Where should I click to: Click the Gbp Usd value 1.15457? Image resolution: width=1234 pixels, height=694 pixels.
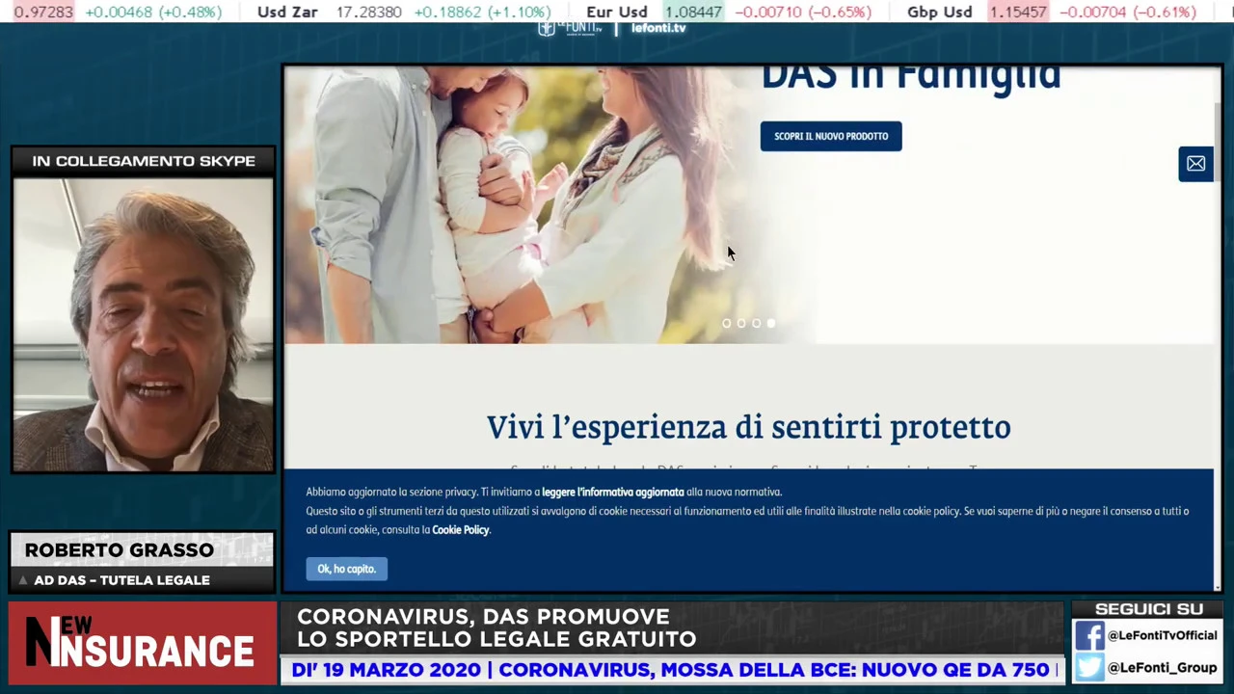tap(1019, 13)
